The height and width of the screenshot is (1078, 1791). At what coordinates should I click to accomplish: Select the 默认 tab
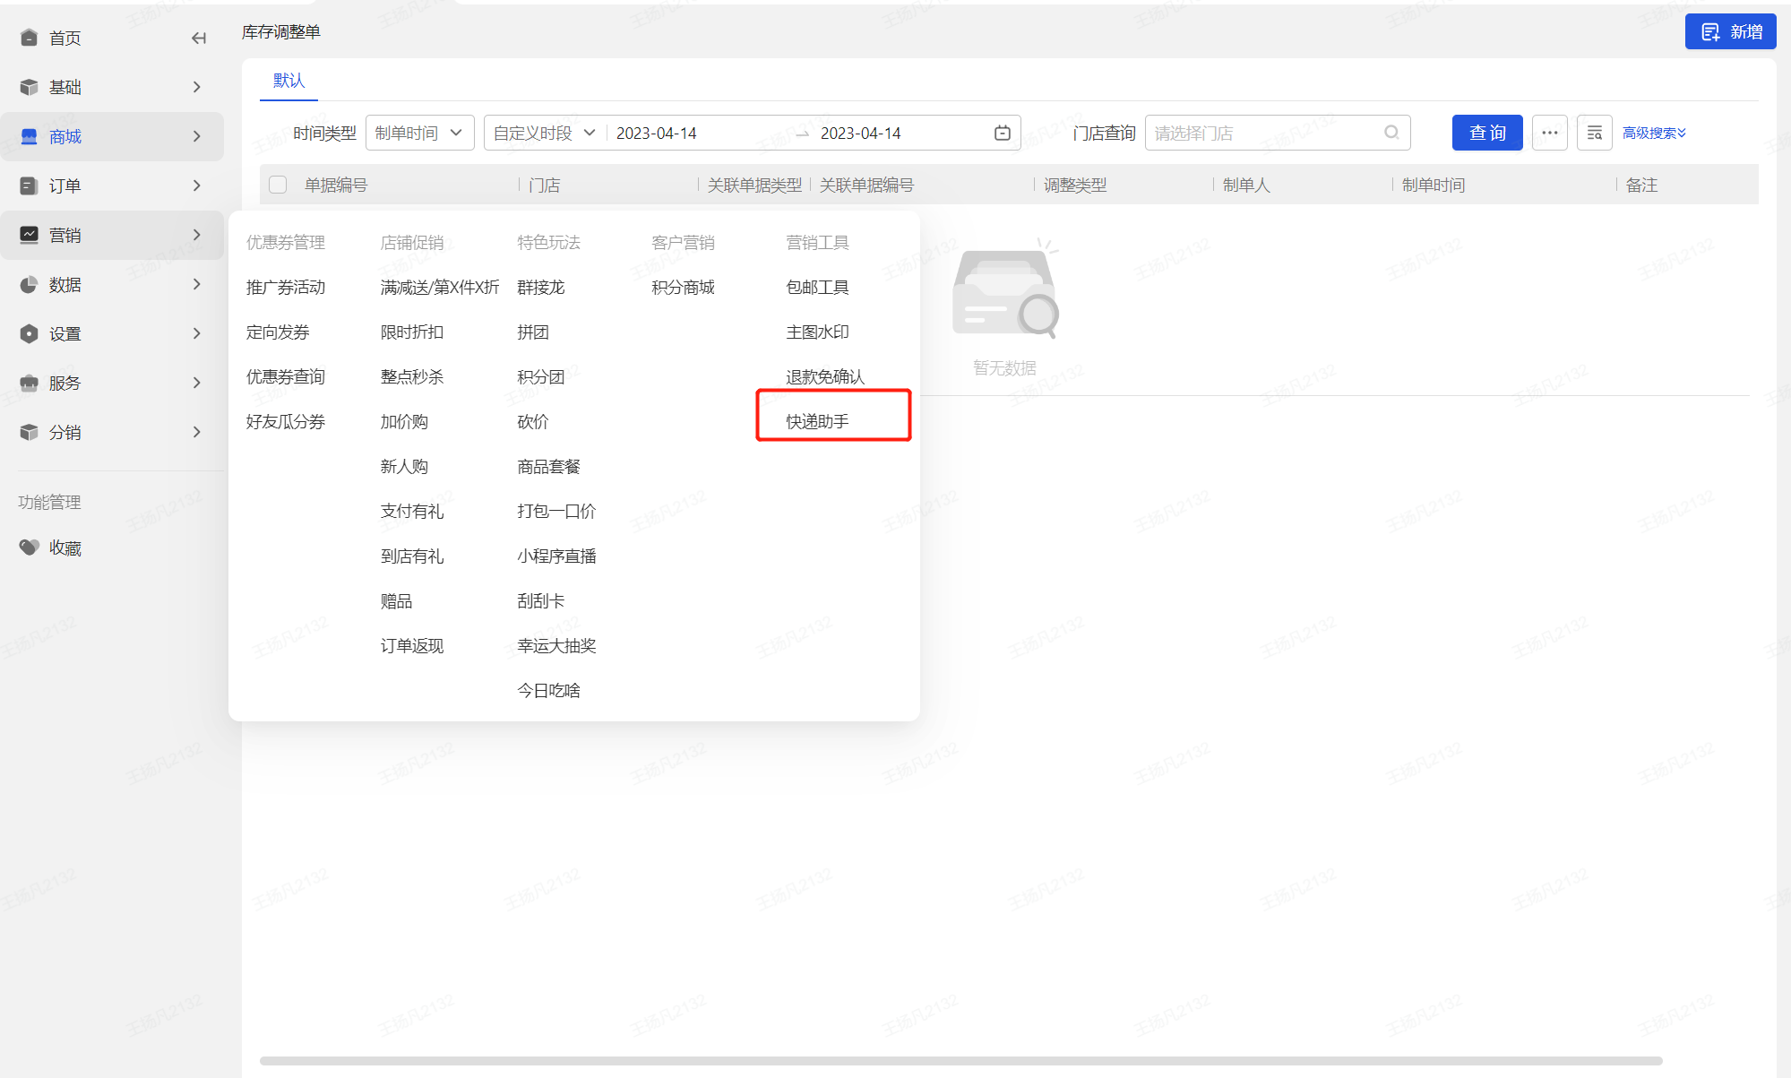[x=288, y=80]
